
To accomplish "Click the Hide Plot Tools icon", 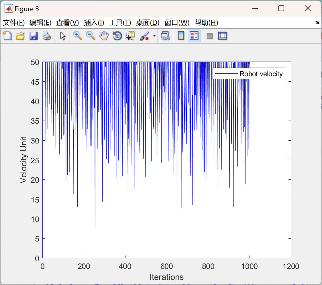I will click(x=210, y=36).
